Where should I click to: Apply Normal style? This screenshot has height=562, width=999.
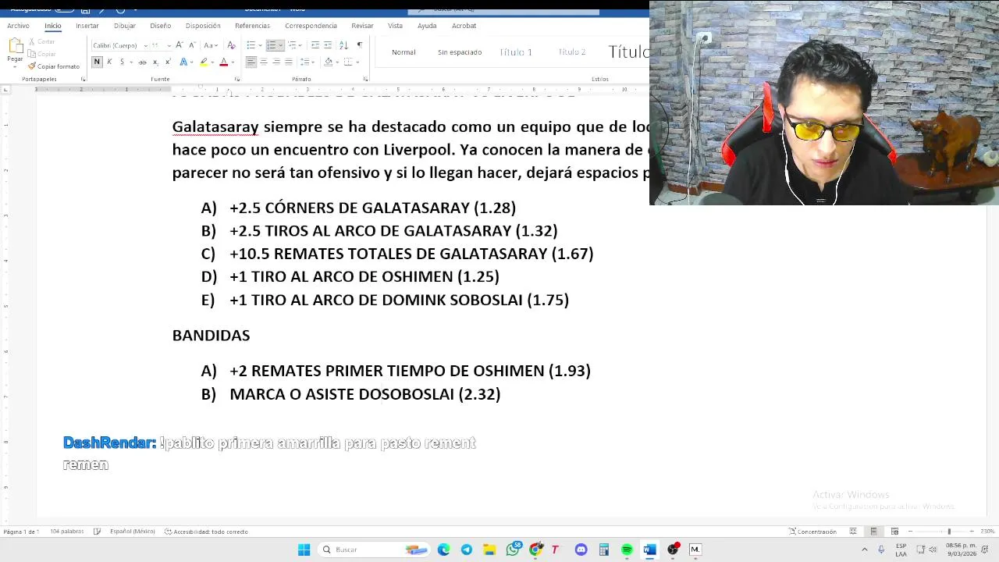click(x=404, y=52)
